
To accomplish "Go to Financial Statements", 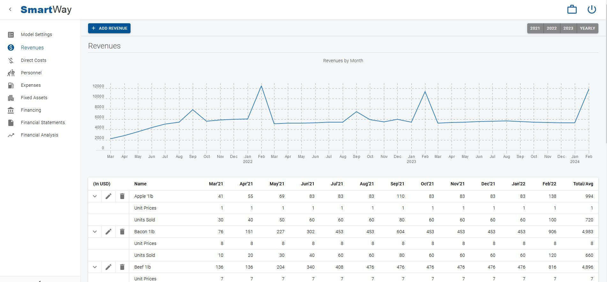I will 43,122.
